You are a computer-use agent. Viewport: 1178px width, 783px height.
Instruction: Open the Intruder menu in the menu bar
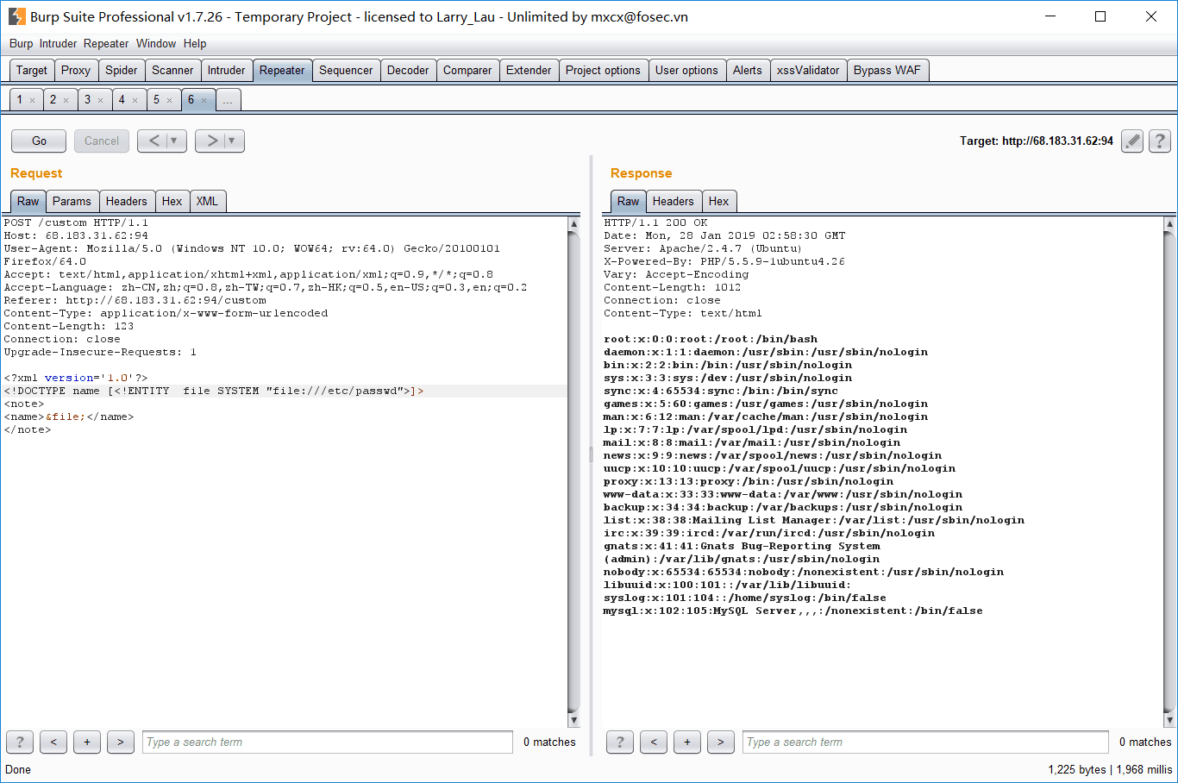pos(59,43)
